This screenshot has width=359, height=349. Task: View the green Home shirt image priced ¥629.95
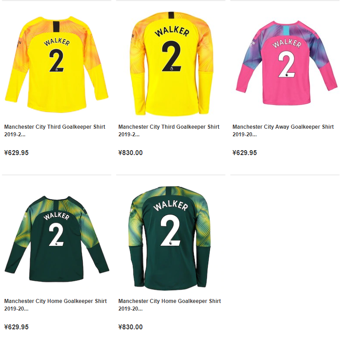(57, 239)
